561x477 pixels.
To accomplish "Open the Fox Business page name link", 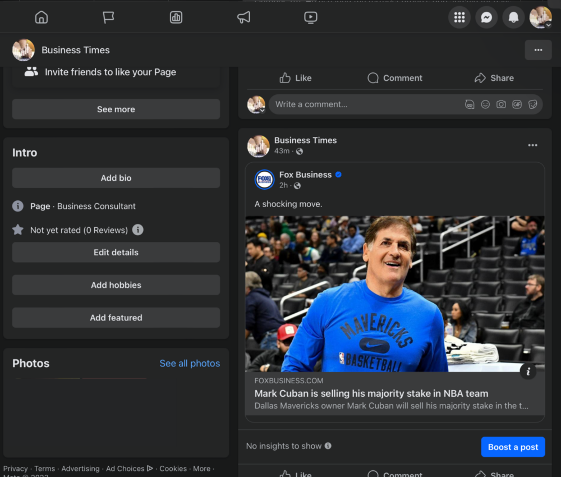I will pyautogui.click(x=306, y=175).
